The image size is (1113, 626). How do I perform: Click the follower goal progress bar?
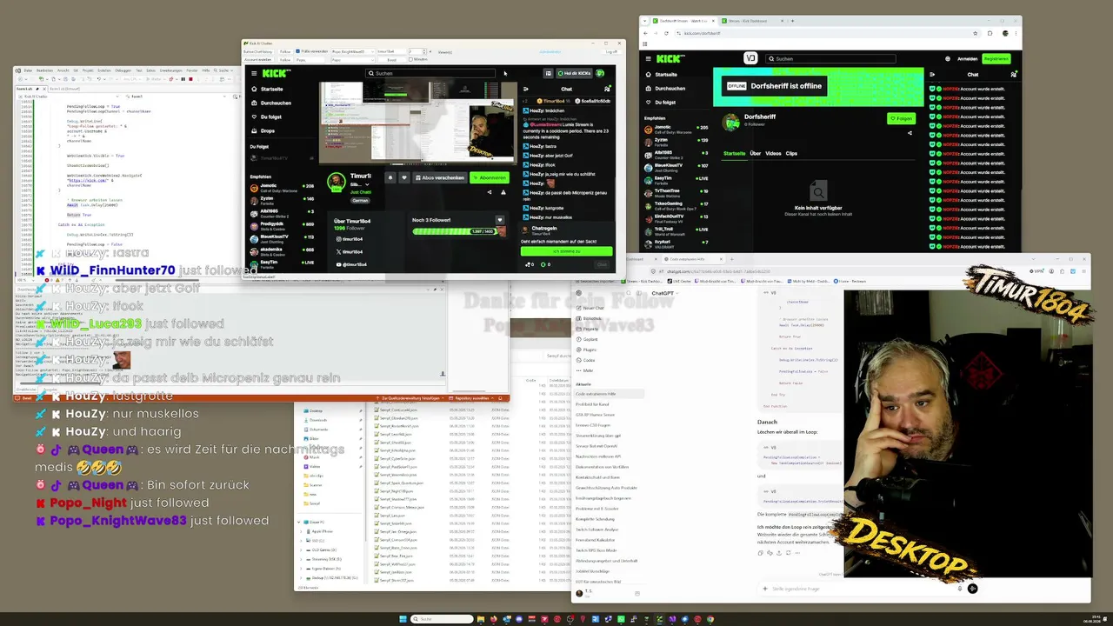(457, 231)
